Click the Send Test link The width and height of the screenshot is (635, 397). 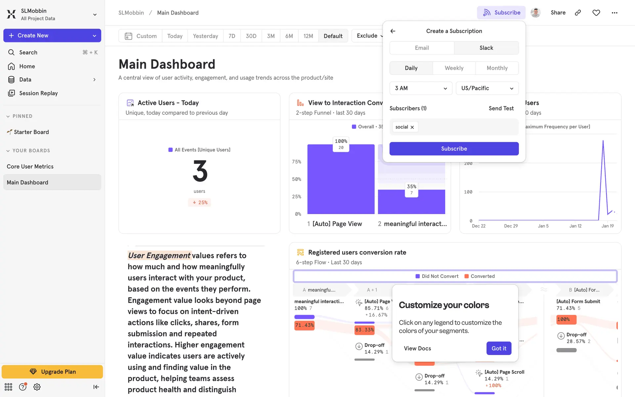click(501, 108)
